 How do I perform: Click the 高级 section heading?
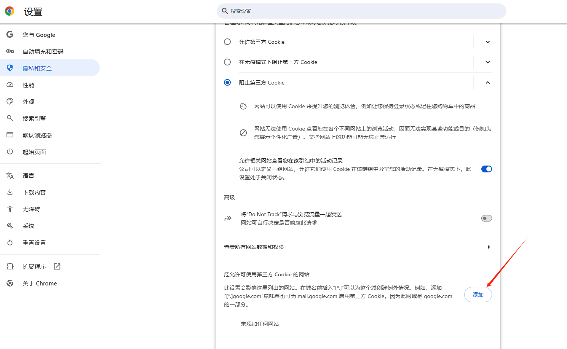click(229, 198)
